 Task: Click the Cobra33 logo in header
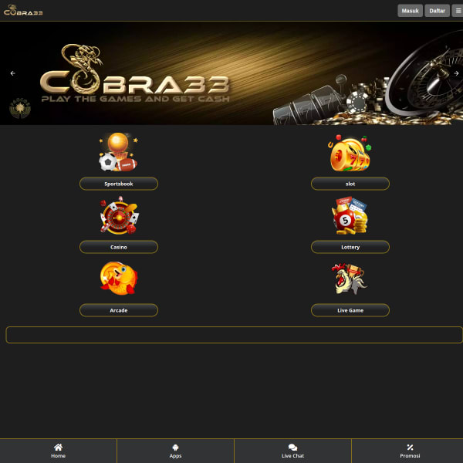23,10
